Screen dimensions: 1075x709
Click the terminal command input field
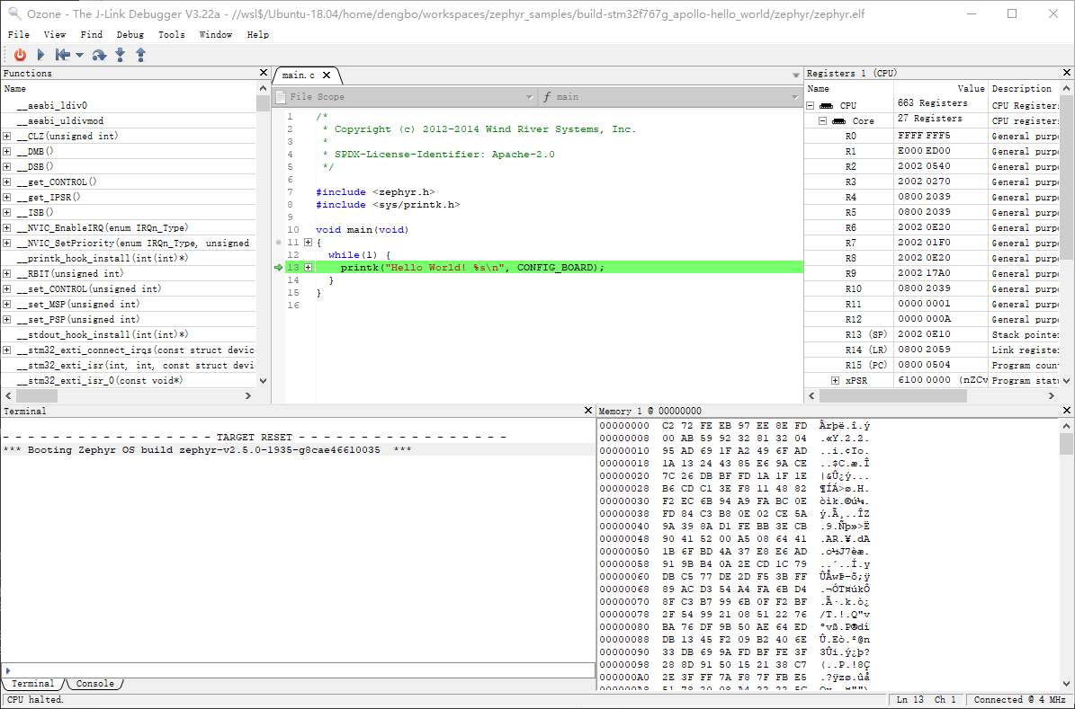299,670
